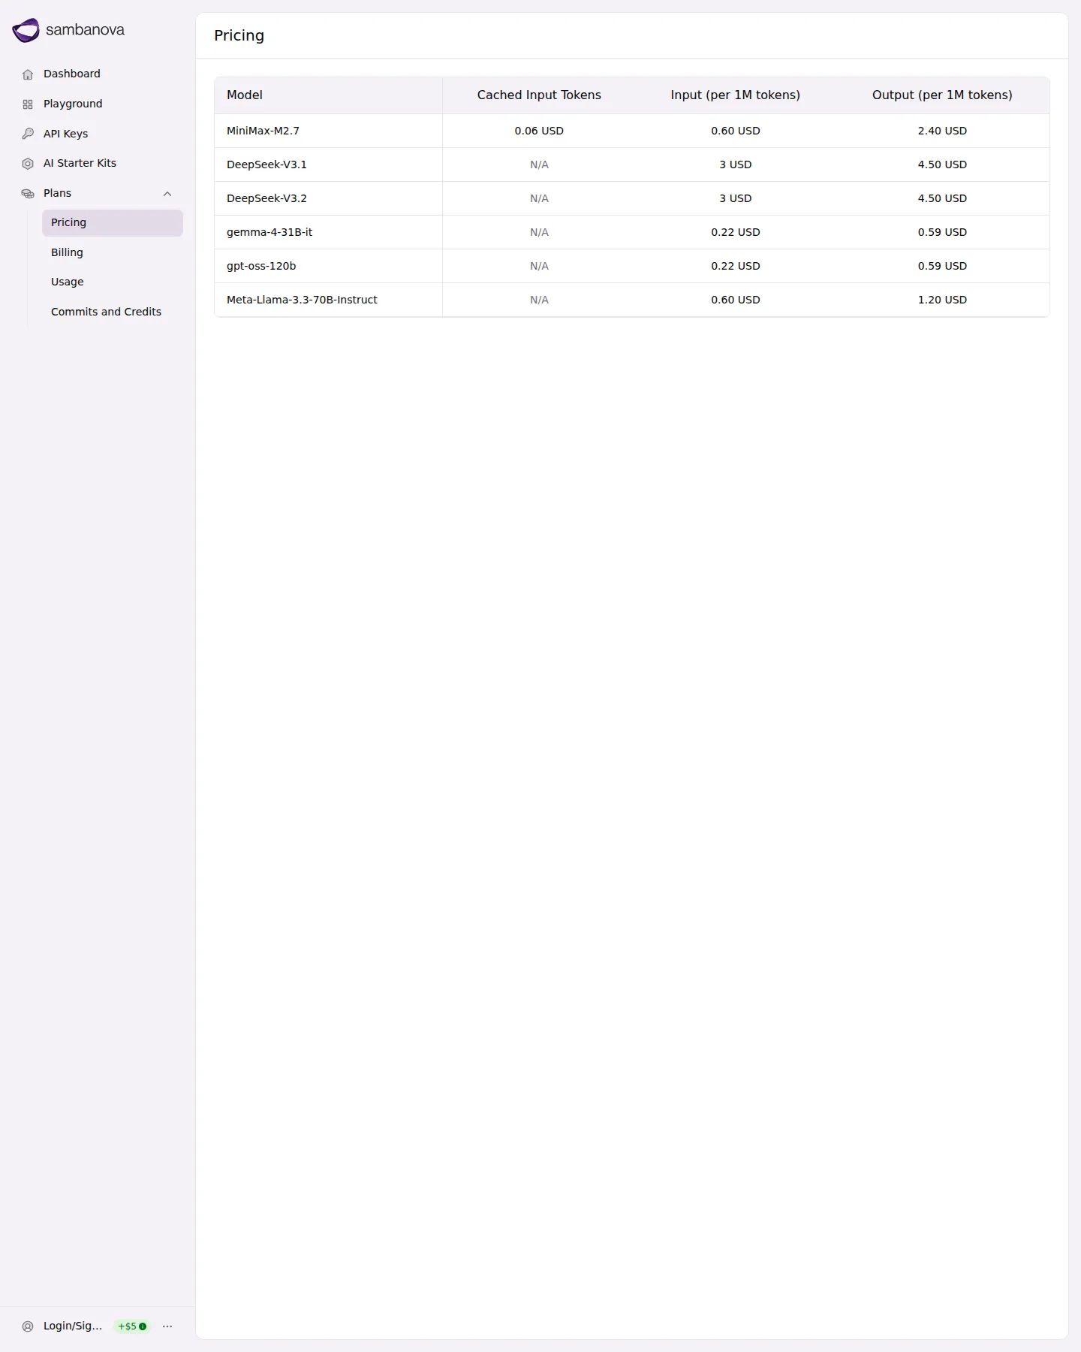This screenshot has width=1081, height=1352.
Task: Click the user avatar icon next to Login
Action: pyautogui.click(x=28, y=1326)
